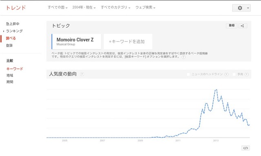Open the settings gear menu
261x156 pixels.
click(241, 8)
